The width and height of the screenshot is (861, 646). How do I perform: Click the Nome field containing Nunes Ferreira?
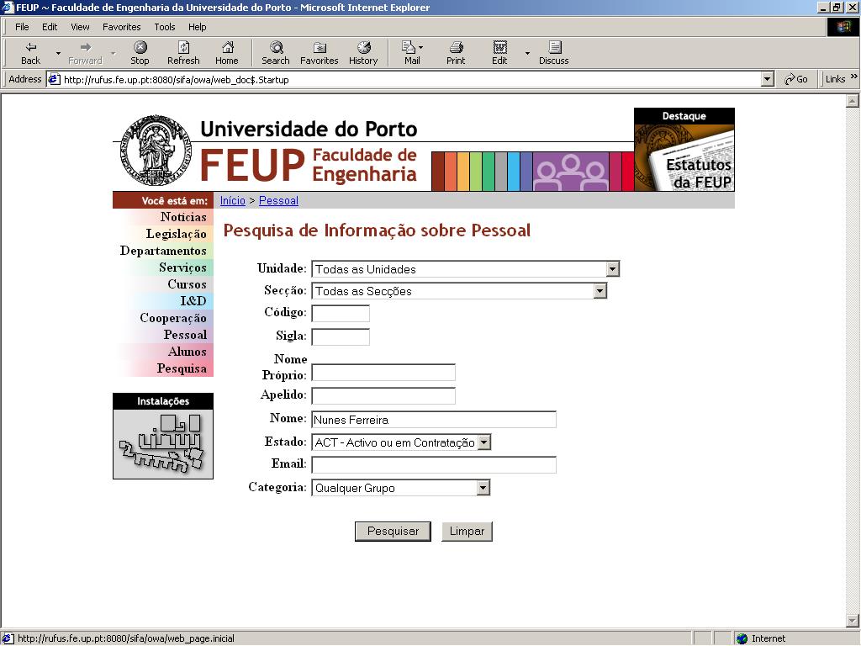pyautogui.click(x=434, y=420)
